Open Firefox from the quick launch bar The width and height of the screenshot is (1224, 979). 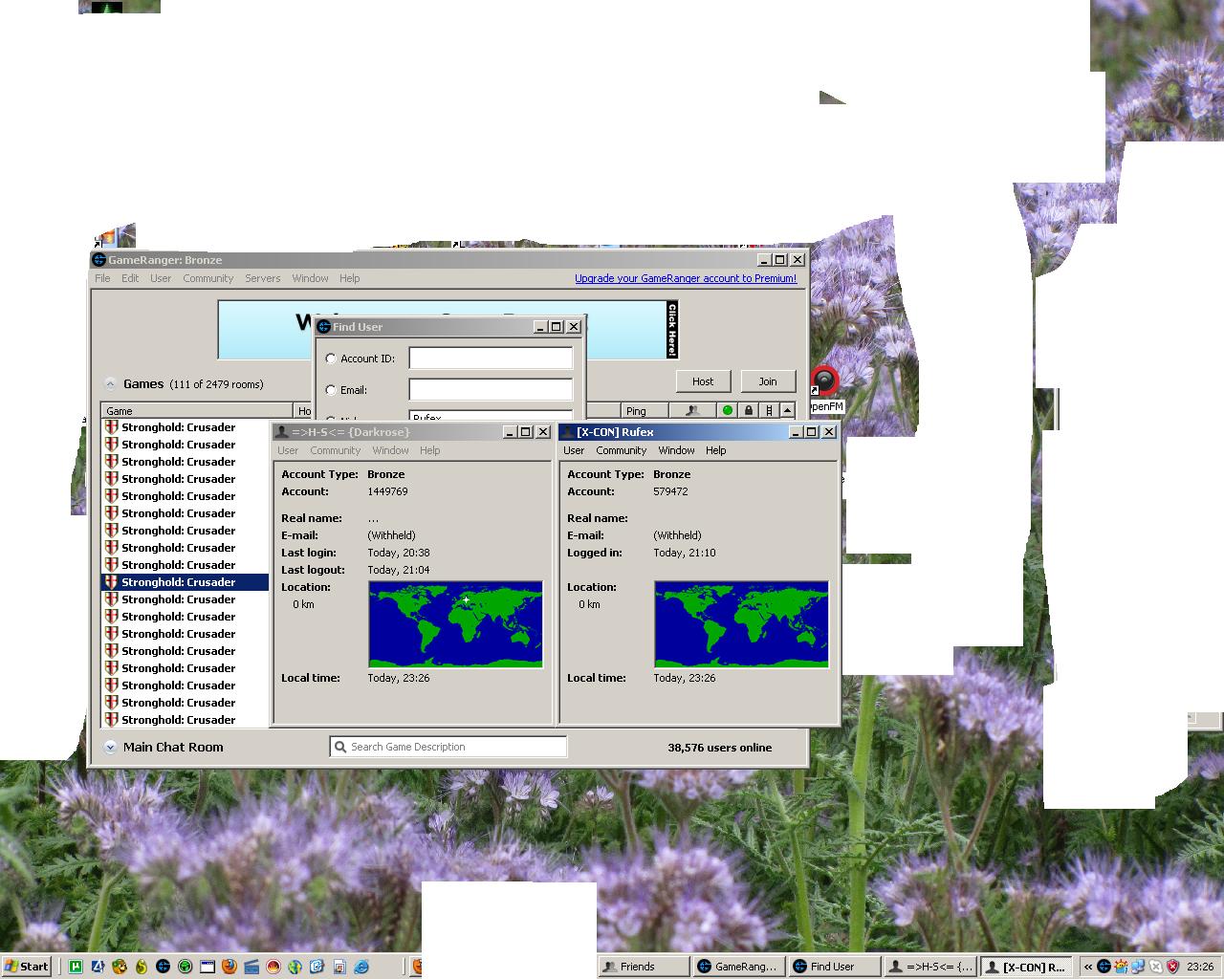(x=229, y=967)
